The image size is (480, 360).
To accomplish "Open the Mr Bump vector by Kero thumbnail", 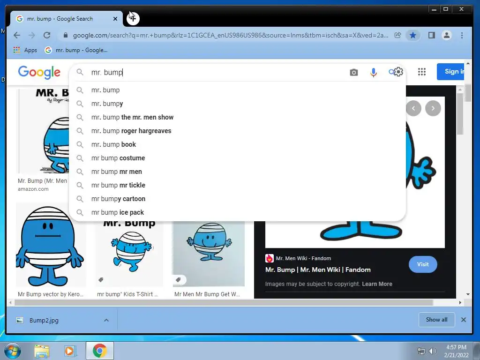I will tap(51, 245).
